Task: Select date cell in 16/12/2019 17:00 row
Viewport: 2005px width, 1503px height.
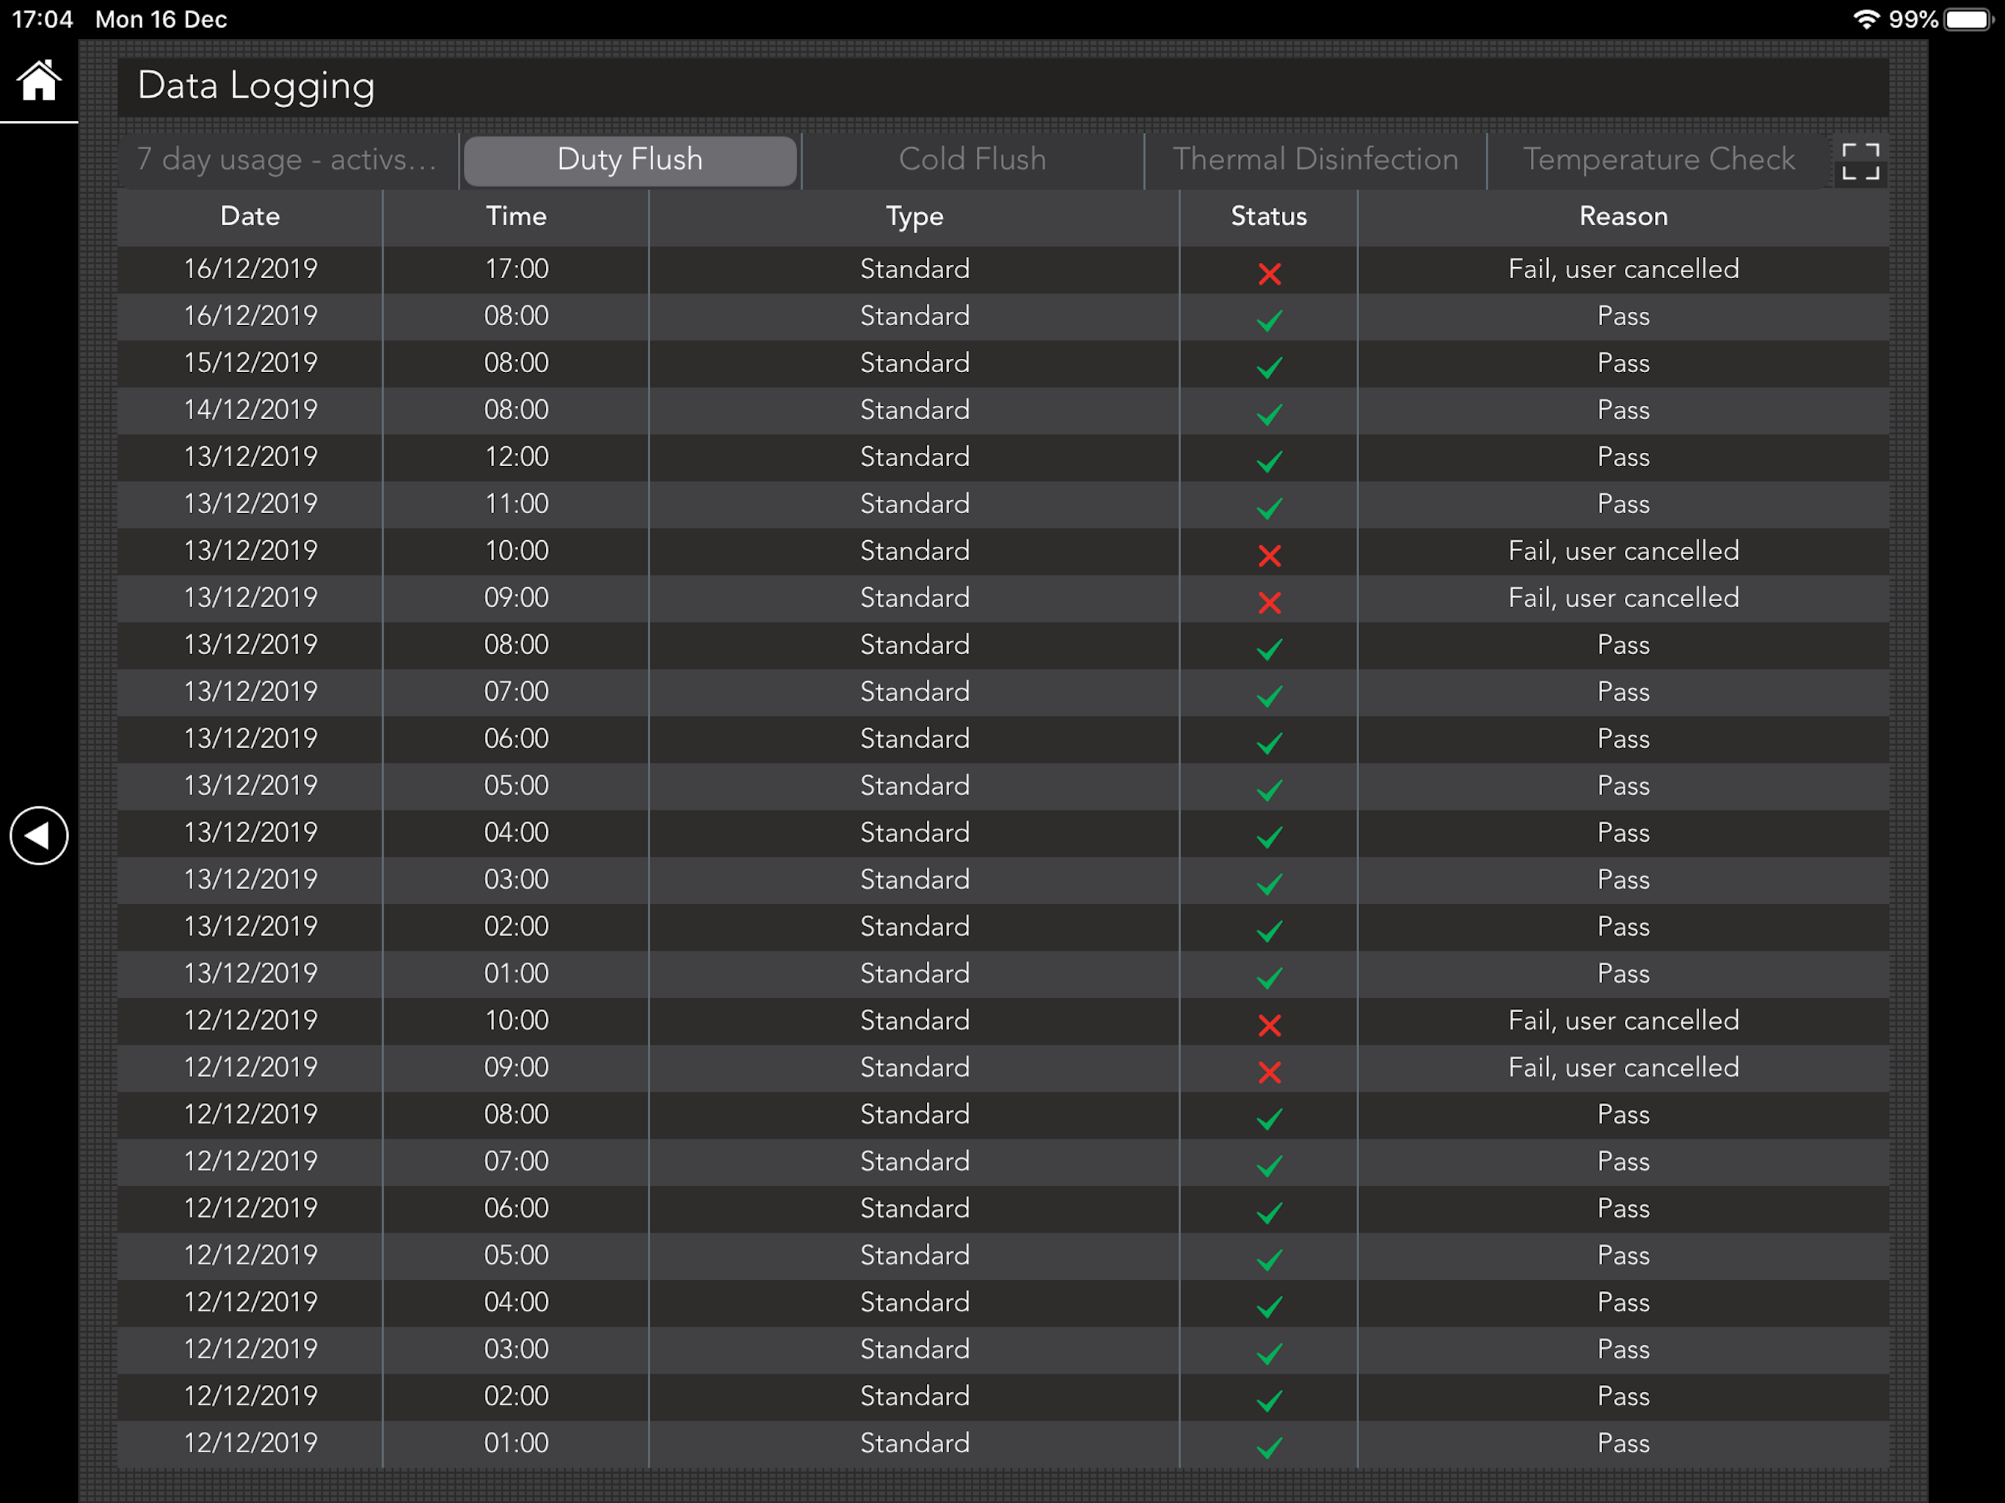Action: point(250,269)
